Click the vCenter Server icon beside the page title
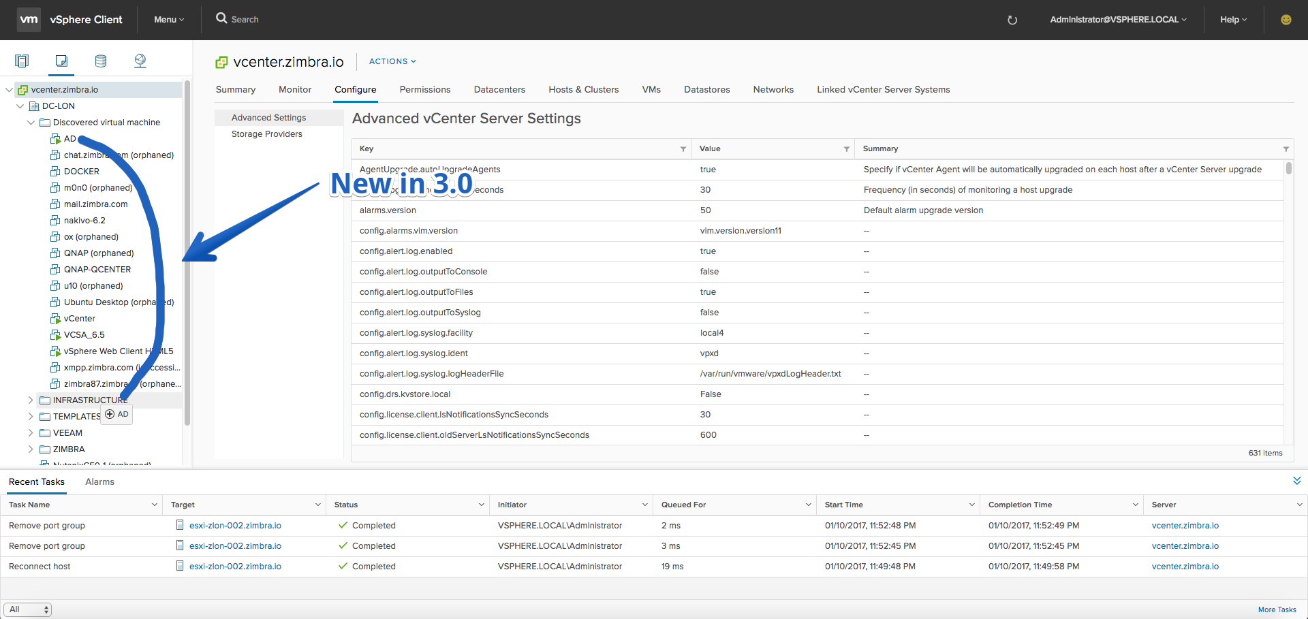Image resolution: width=1308 pixels, height=619 pixels. point(221,62)
